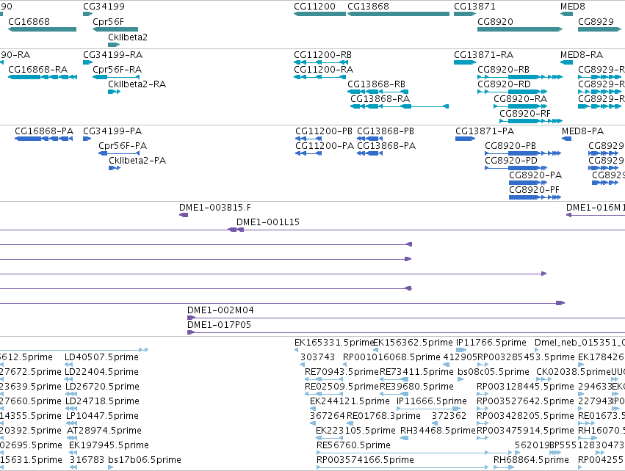625x471 pixels.
Task: Select the CG16868-RA transcript
Action: point(43,77)
